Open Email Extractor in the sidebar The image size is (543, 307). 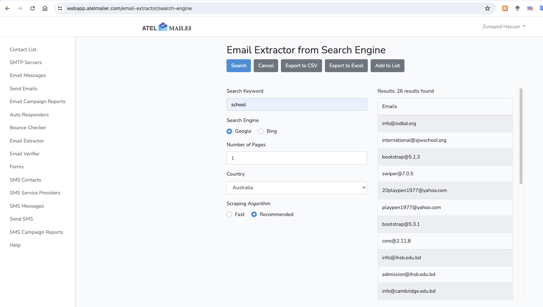point(27,141)
